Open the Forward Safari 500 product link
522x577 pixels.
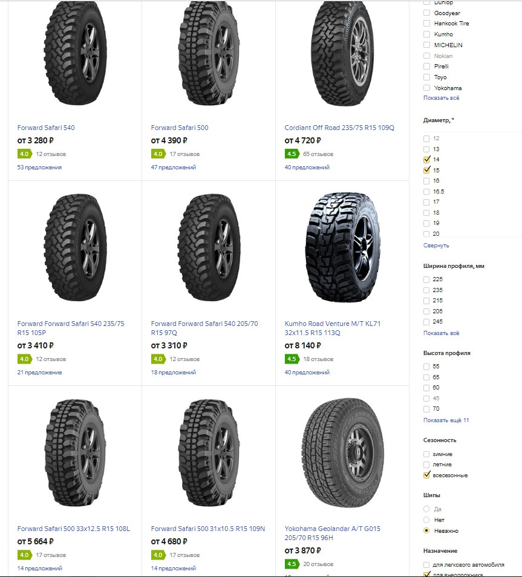pos(179,128)
